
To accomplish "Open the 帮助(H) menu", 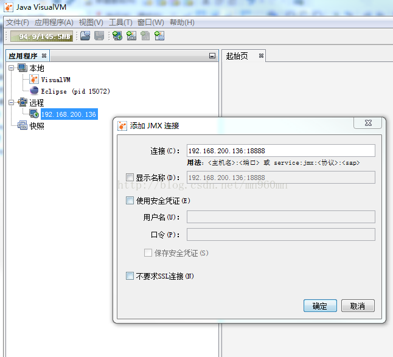I will 183,23.
